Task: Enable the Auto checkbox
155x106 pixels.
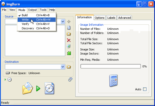Action: (x=145, y=89)
